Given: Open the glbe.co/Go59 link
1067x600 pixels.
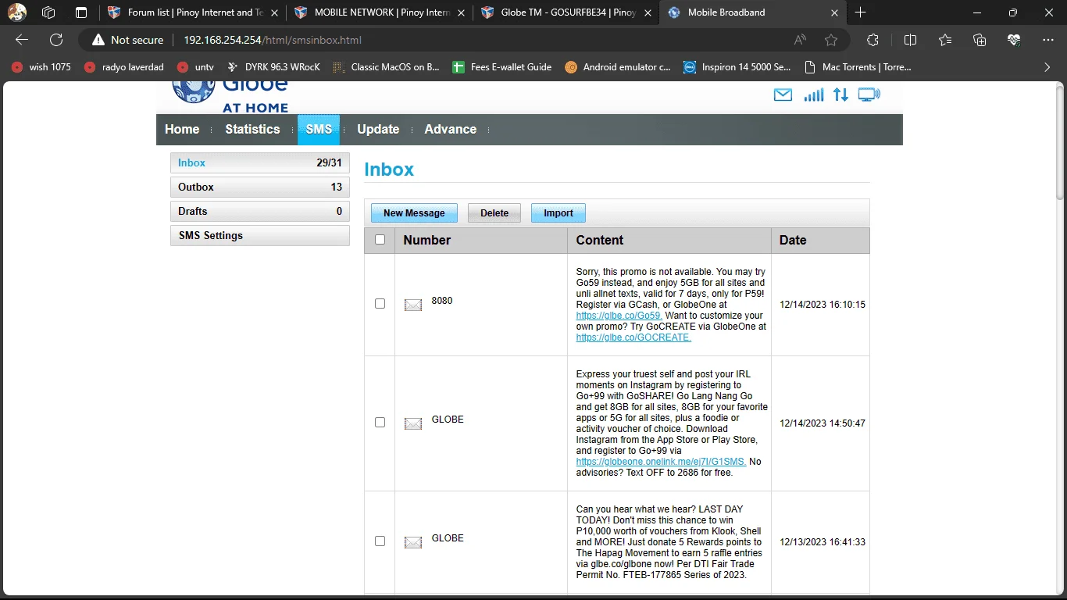Looking at the screenshot, I should tap(619, 316).
